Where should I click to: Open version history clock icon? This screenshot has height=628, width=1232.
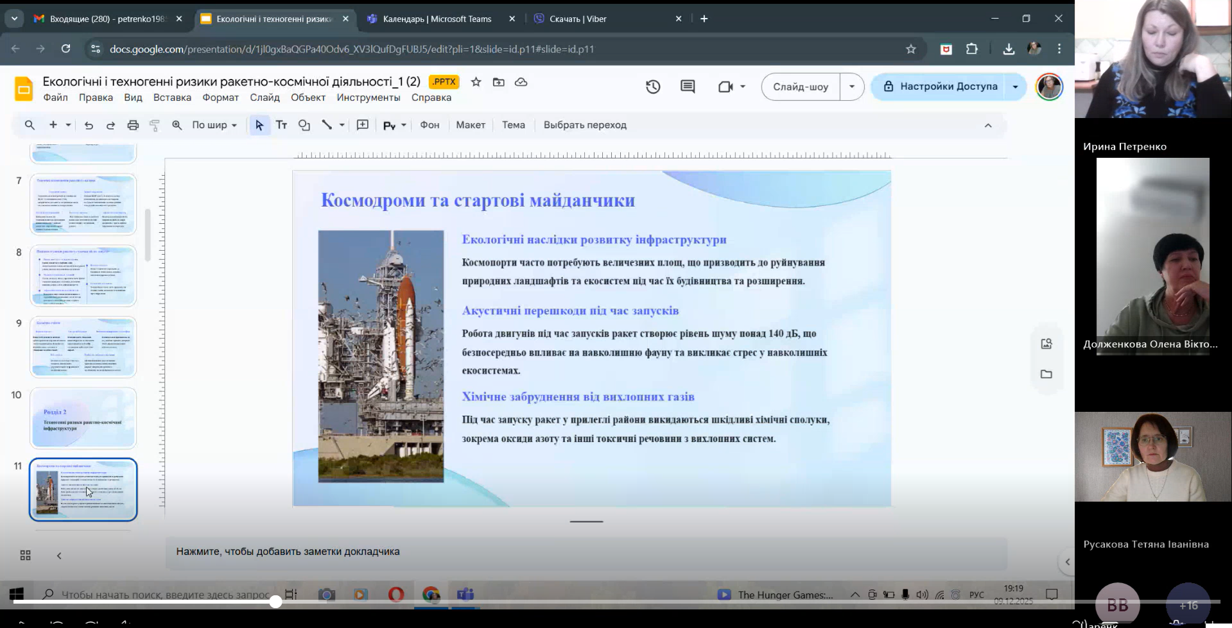653,87
